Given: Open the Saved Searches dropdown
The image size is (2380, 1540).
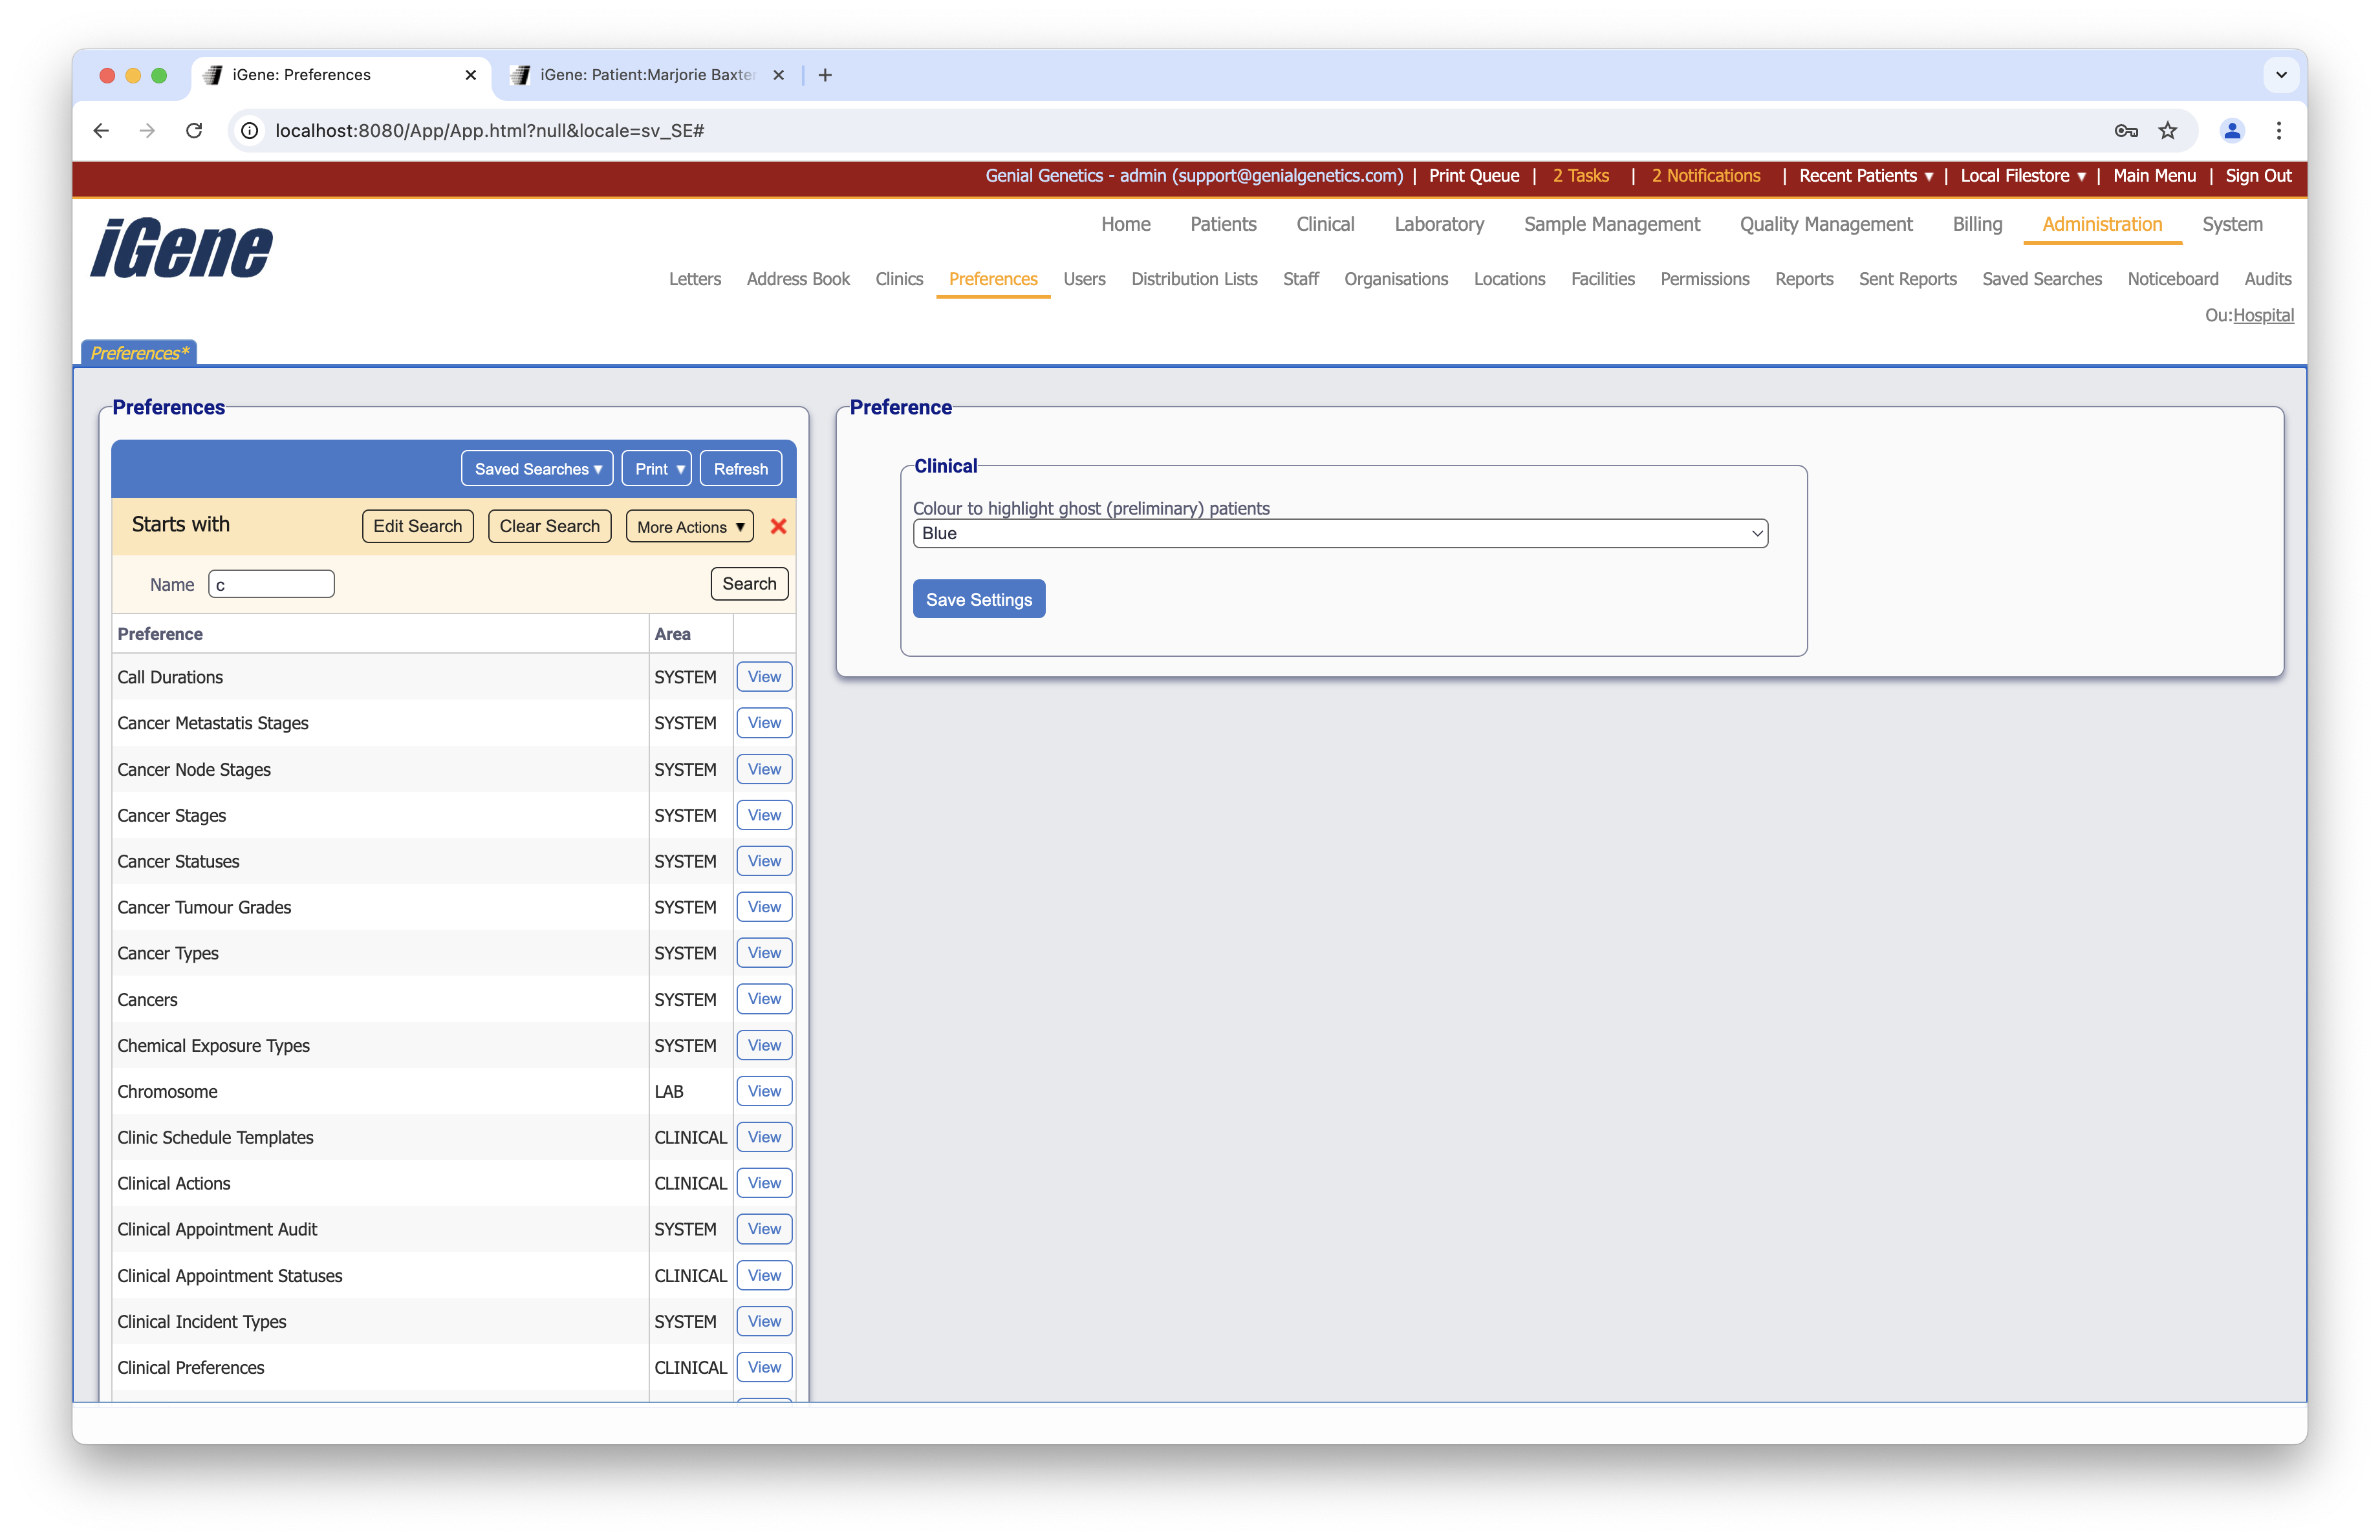Looking at the screenshot, I should click(537, 467).
